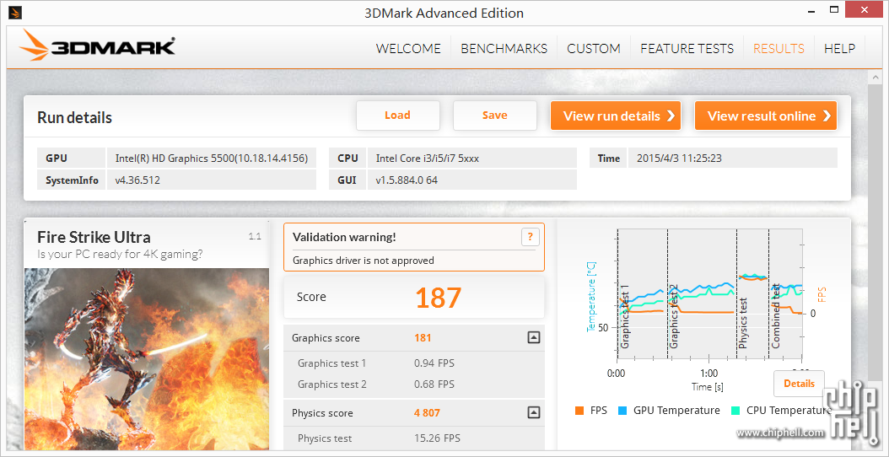Open the FEATURE TESTS tab
The width and height of the screenshot is (889, 457).
click(687, 49)
